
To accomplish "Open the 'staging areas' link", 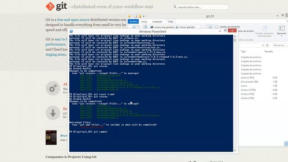I will click(56, 54).
